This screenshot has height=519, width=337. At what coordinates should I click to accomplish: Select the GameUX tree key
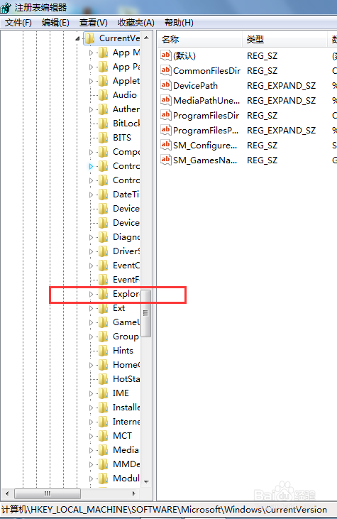[x=126, y=322]
